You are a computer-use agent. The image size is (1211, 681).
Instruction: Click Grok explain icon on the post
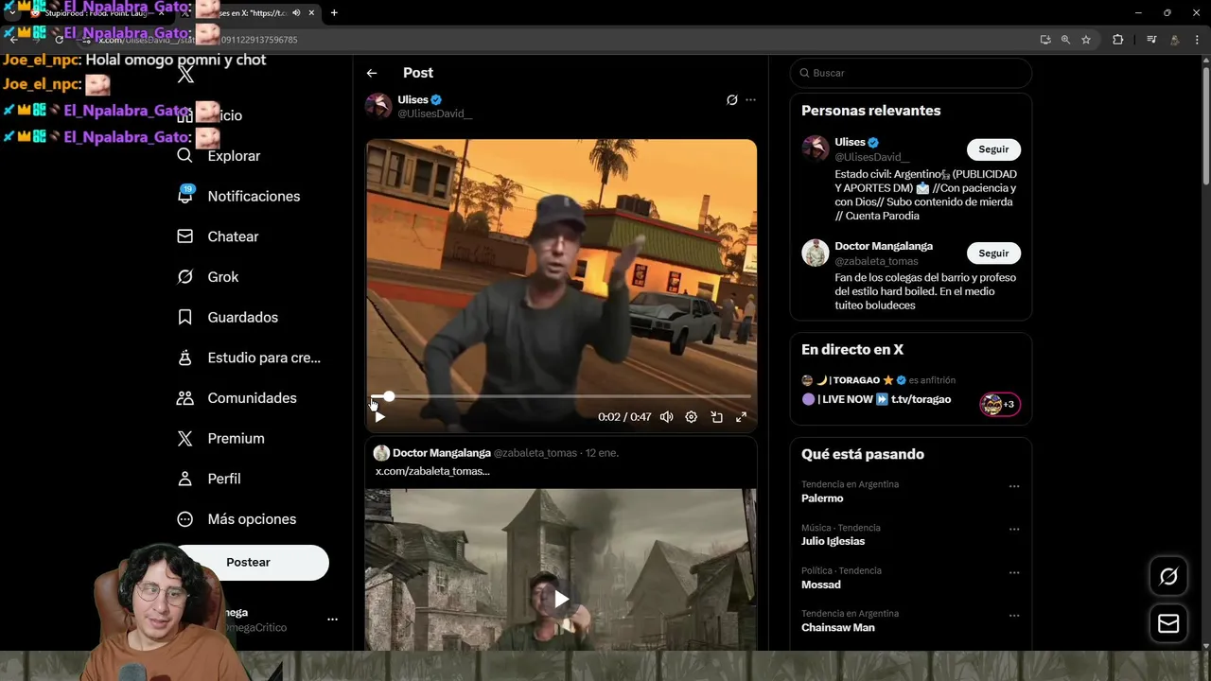pyautogui.click(x=731, y=99)
